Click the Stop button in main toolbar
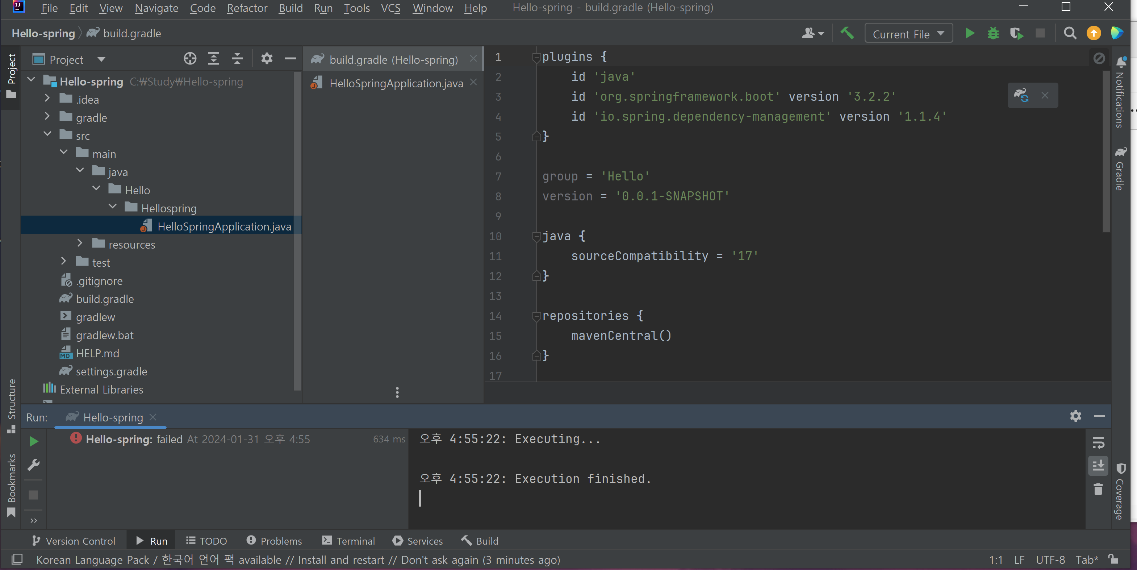Viewport: 1137px width, 570px height. [1040, 33]
